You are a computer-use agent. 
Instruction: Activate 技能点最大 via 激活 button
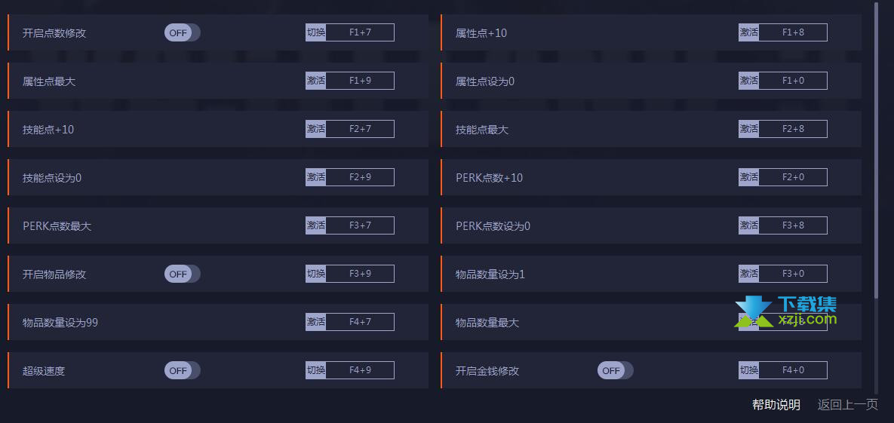(748, 129)
